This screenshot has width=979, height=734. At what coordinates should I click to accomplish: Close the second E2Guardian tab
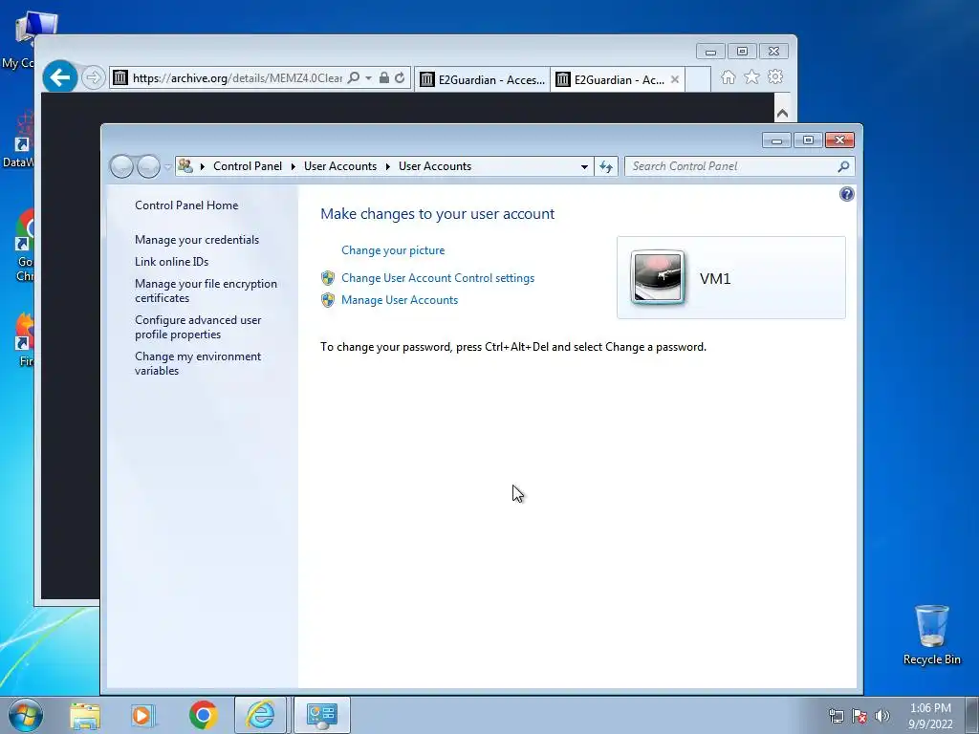(x=675, y=79)
